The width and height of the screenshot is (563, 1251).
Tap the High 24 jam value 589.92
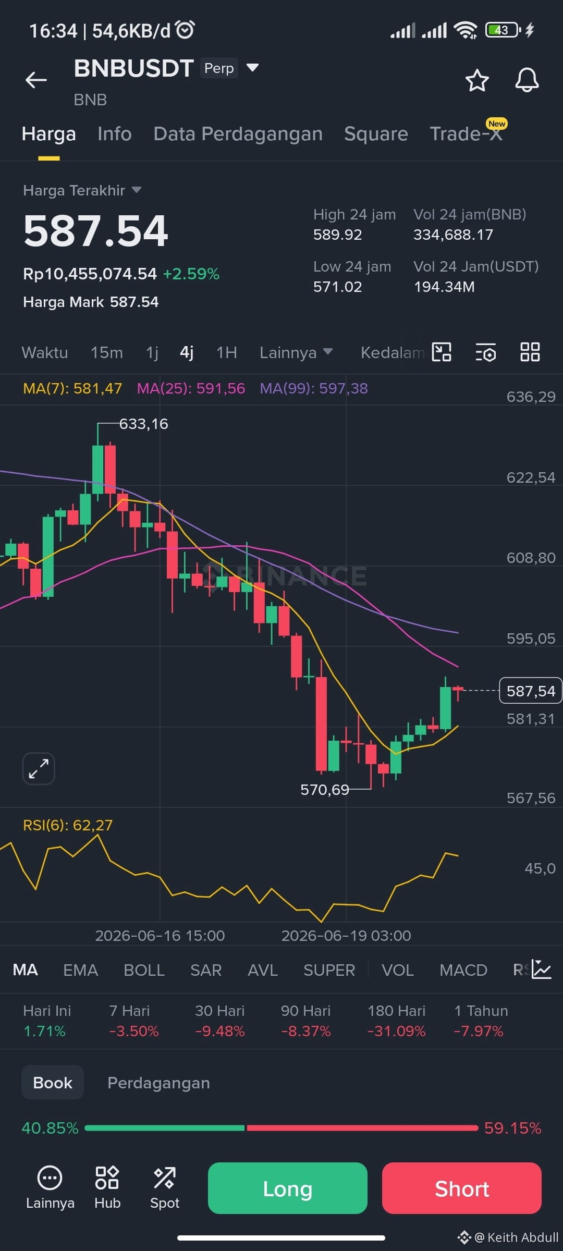(x=337, y=235)
